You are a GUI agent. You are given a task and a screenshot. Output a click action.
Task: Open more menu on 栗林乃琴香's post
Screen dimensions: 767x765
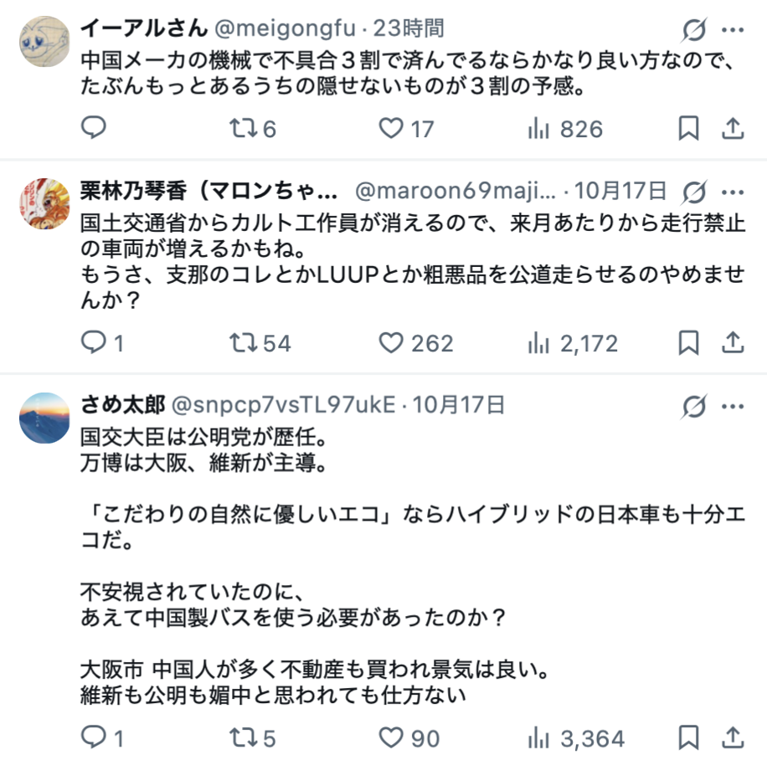point(733,192)
